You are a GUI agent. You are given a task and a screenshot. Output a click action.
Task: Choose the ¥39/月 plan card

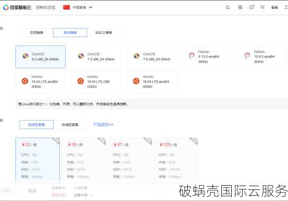point(84,160)
